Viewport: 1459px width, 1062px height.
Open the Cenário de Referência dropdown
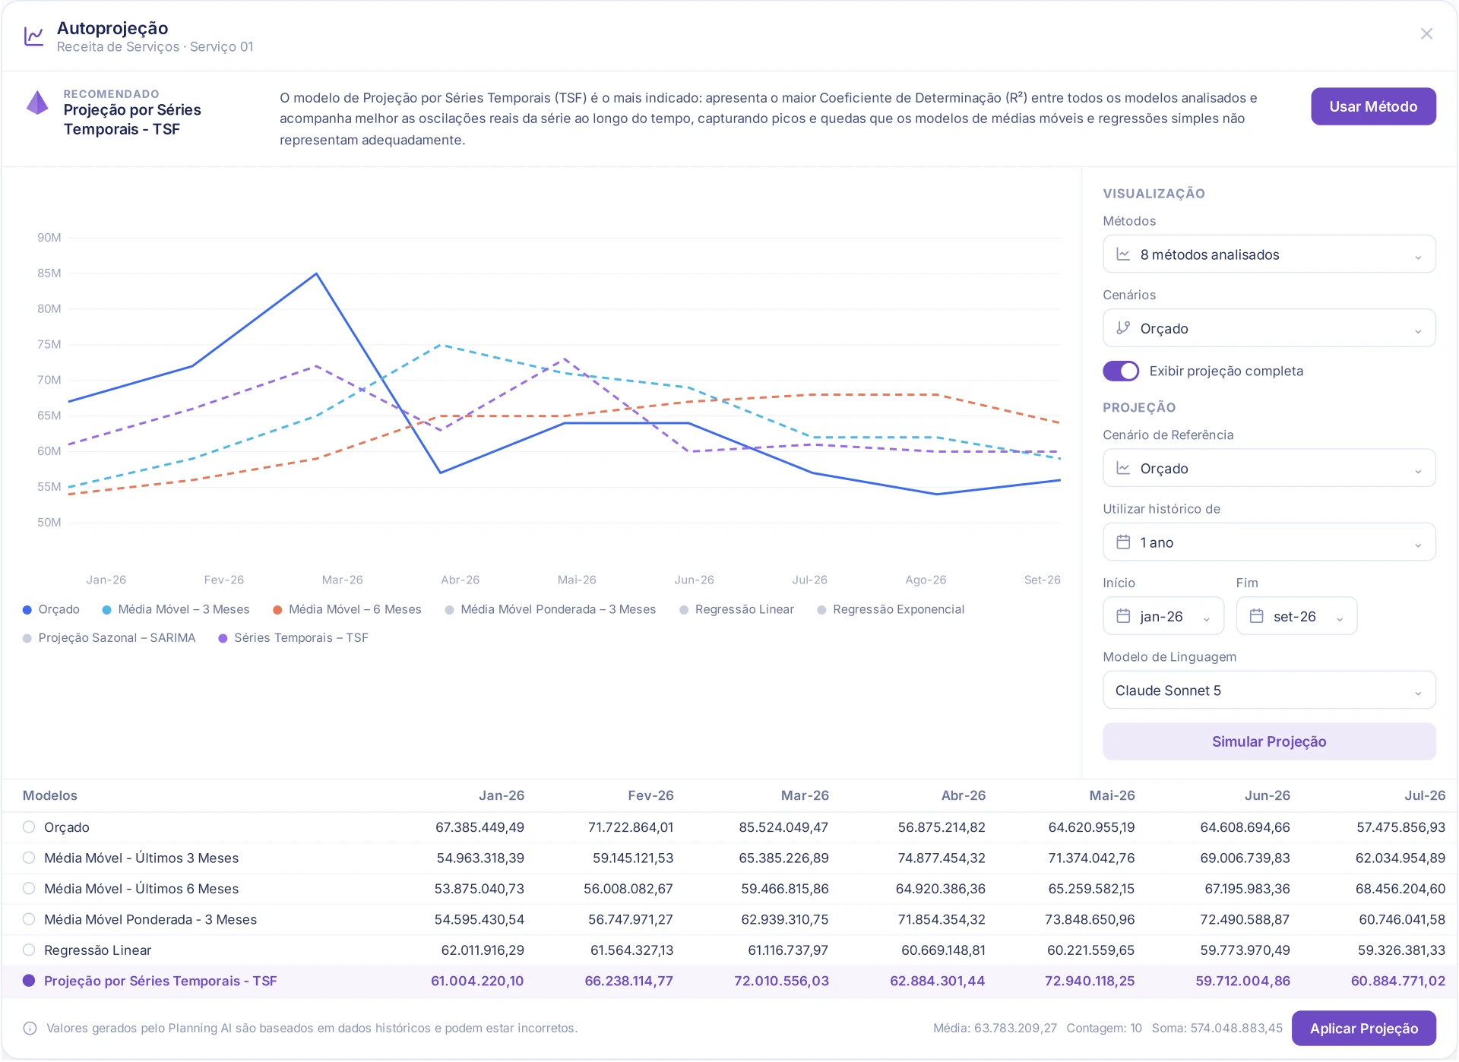[x=1268, y=468]
